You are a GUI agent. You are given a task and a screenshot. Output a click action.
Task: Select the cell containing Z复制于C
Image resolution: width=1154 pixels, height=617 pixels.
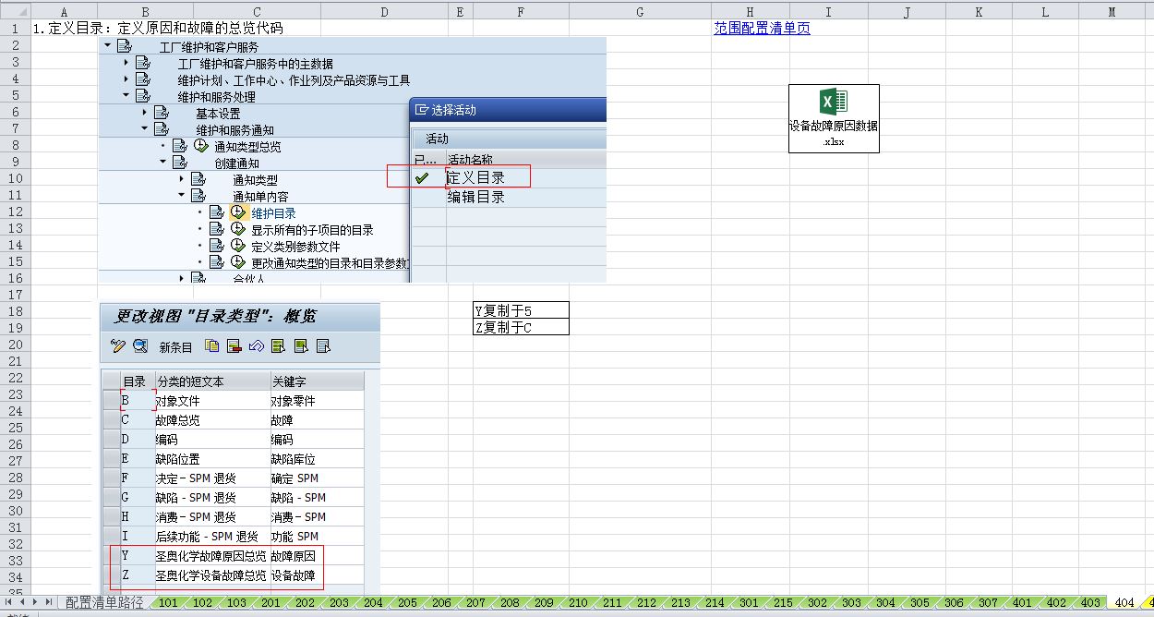(521, 327)
